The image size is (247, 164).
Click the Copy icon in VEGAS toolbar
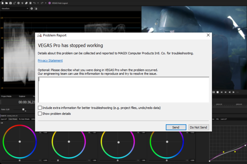(26, 3)
